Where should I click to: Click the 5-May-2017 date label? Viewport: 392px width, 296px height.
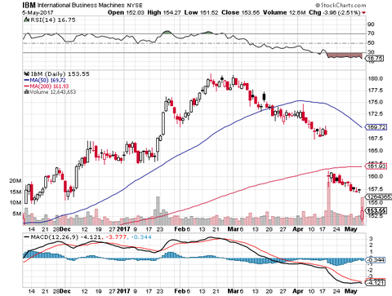coord(38,12)
